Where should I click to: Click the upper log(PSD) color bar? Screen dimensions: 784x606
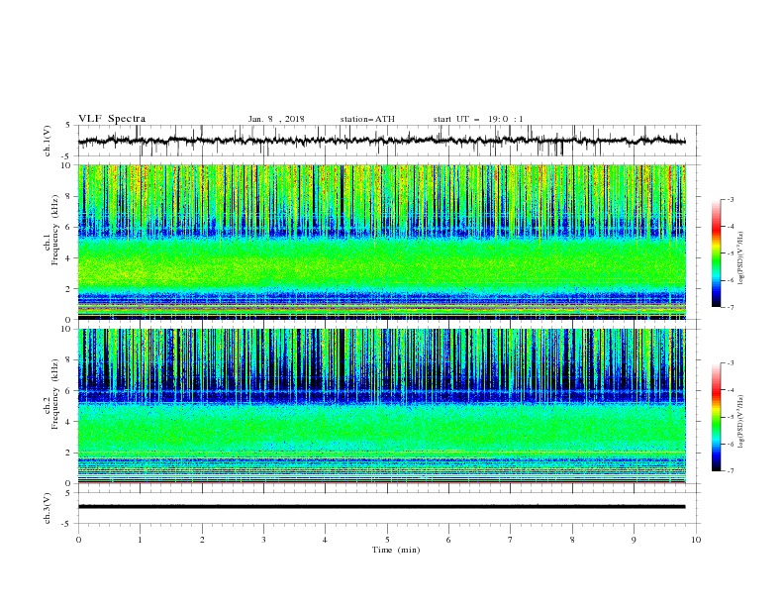(x=717, y=252)
